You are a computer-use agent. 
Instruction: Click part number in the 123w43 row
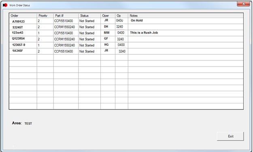point(64,33)
